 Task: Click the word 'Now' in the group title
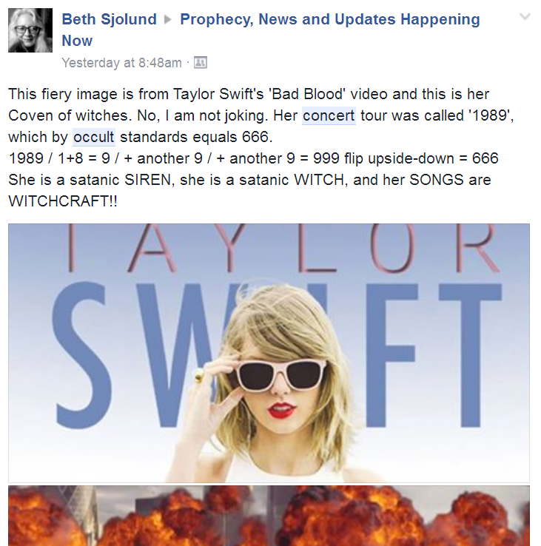(77, 41)
